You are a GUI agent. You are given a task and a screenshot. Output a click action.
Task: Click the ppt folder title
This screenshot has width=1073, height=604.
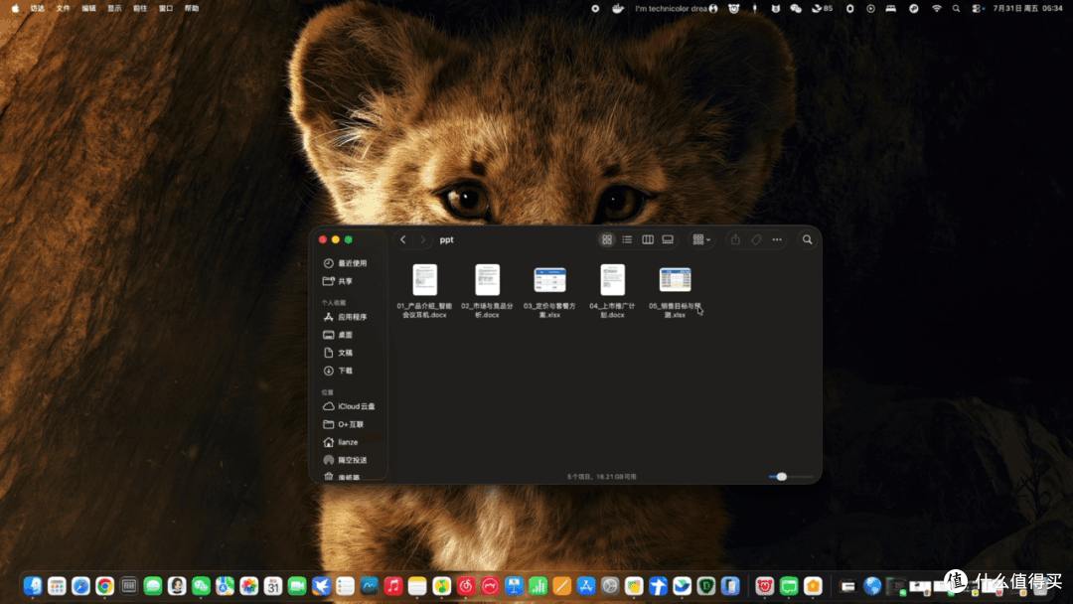tap(446, 239)
